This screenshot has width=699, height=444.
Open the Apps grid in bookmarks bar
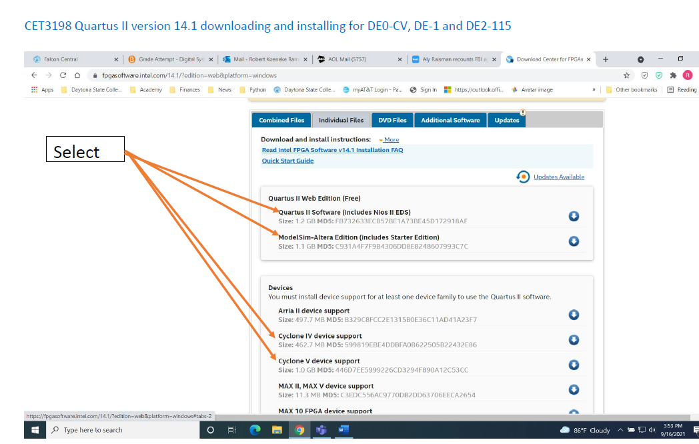pos(42,89)
